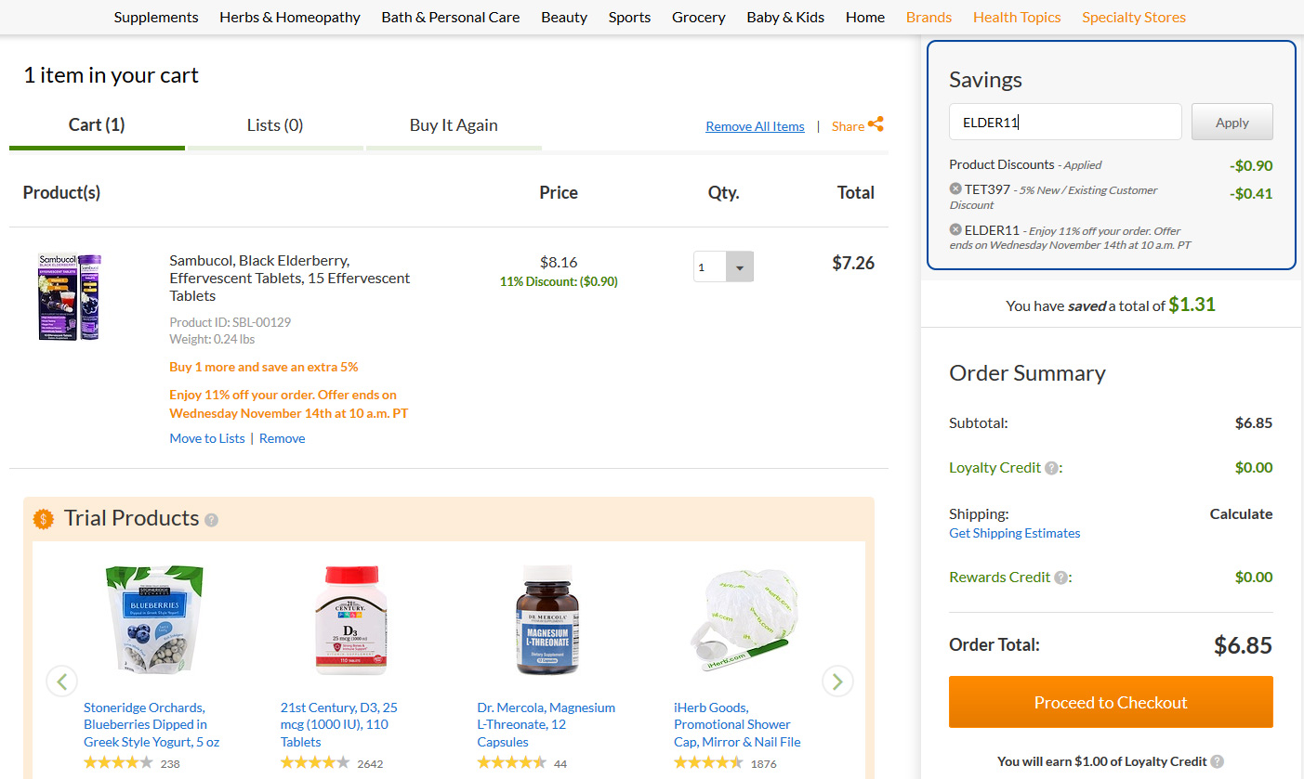Click the orange dollar badge beside Trial Products

pyautogui.click(x=44, y=518)
